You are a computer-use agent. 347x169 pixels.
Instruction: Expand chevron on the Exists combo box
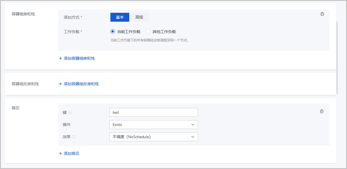tap(193, 124)
